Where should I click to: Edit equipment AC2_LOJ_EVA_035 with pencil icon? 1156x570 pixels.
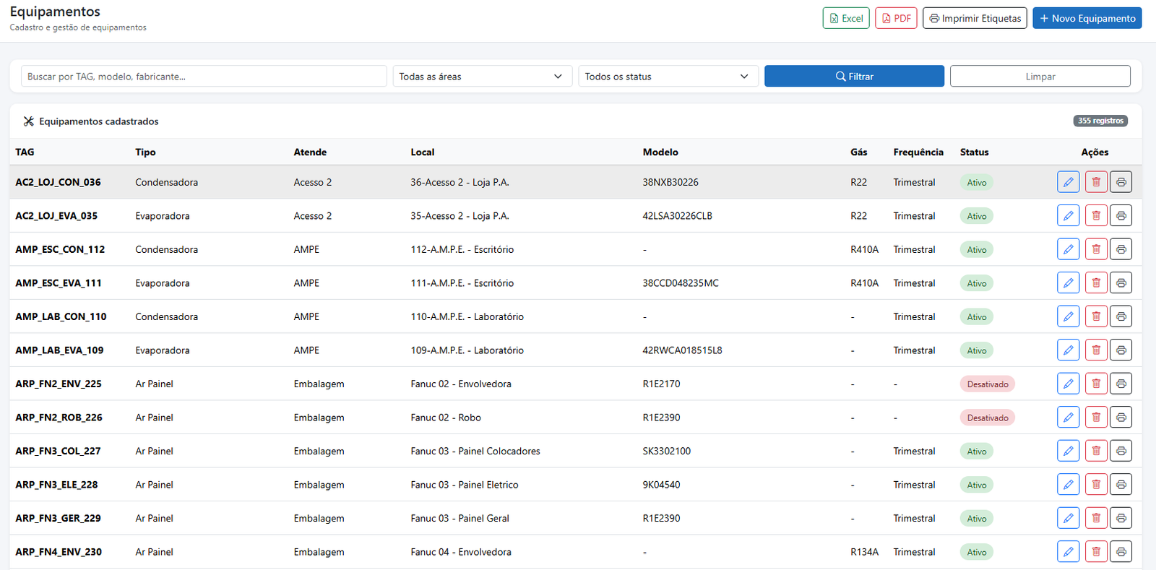click(x=1068, y=215)
